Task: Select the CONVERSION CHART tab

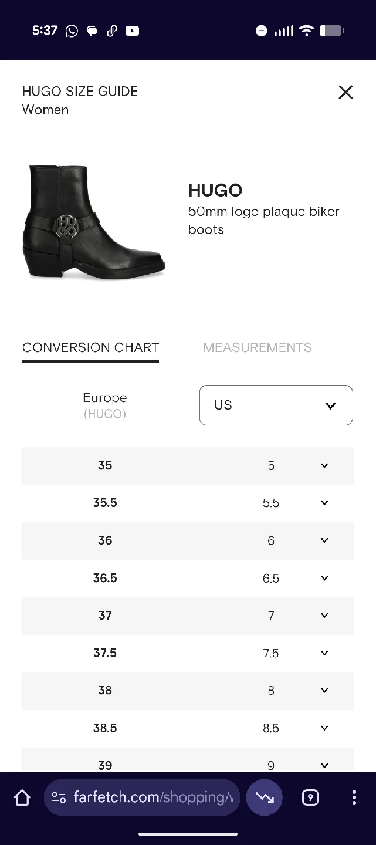Action: (90, 347)
